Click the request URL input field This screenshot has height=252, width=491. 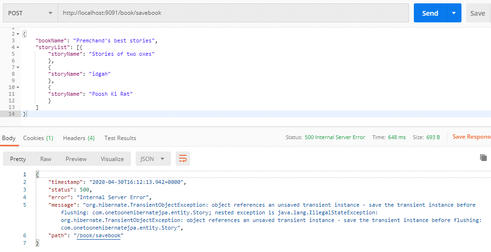pyautogui.click(x=233, y=13)
